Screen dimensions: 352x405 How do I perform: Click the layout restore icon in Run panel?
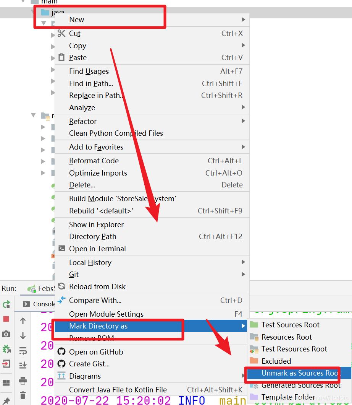pos(6,382)
